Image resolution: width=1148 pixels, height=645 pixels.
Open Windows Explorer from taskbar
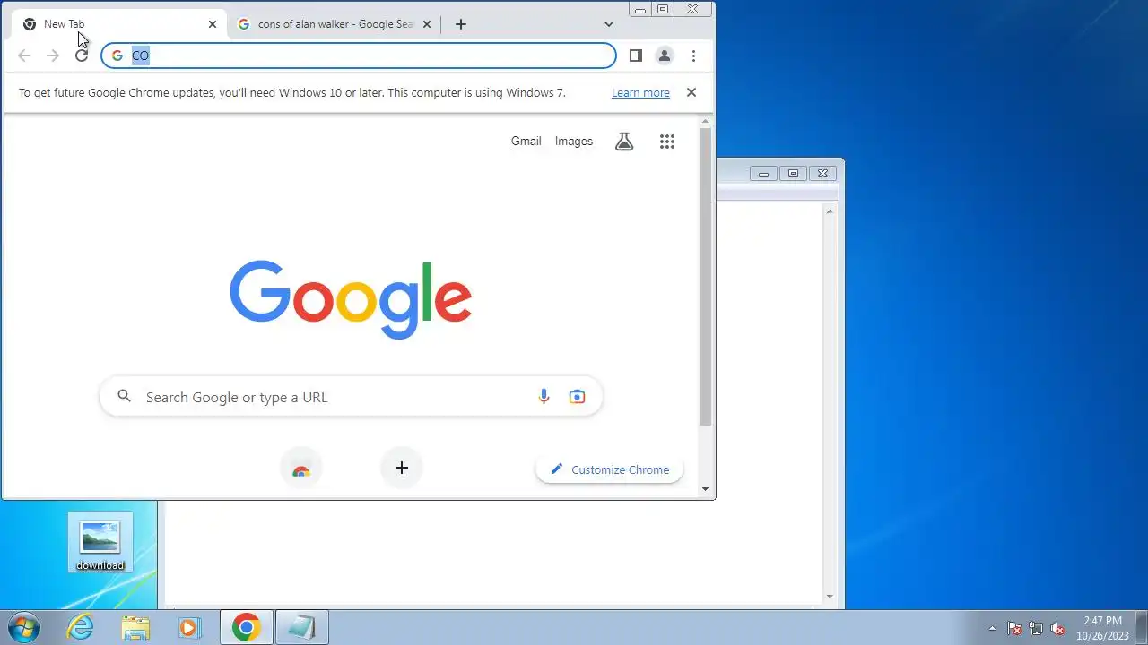point(135,627)
